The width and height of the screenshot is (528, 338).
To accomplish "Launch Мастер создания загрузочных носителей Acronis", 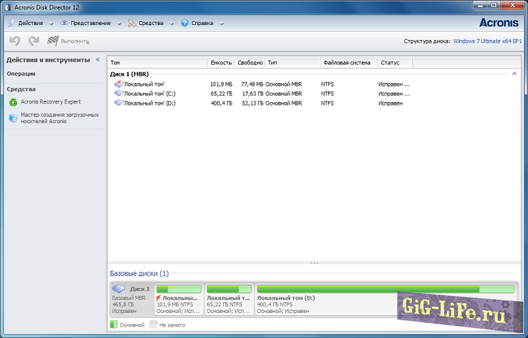I will point(59,118).
